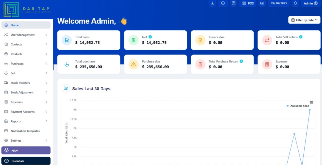The image size is (322, 165).
Task: Open the notifications bell
Action: coord(295,3)
